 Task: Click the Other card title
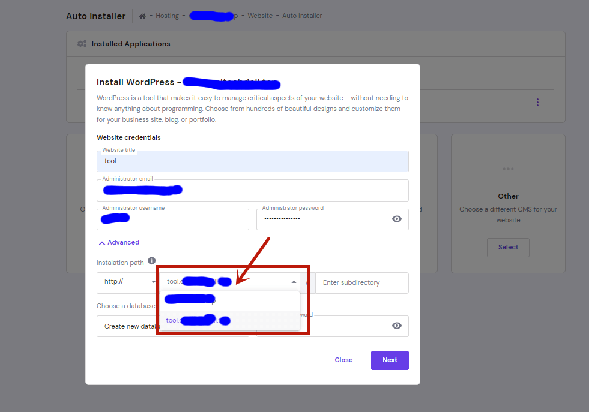tap(508, 196)
